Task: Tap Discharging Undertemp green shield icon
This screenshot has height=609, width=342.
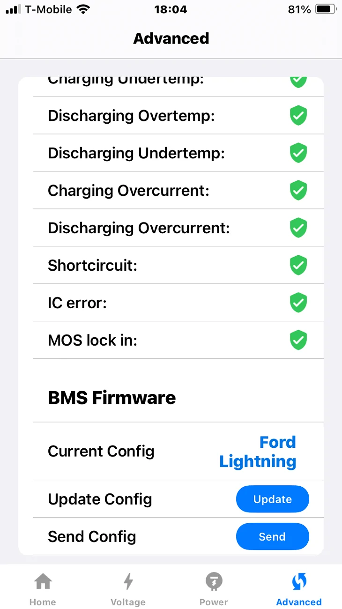Action: 298,153
